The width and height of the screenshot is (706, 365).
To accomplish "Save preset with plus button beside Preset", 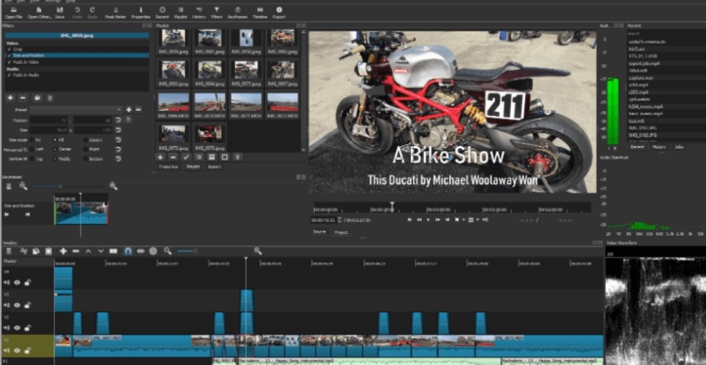I will (128, 109).
